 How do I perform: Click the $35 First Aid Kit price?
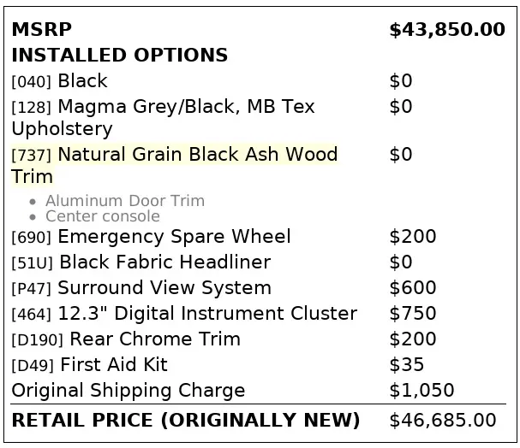point(407,365)
